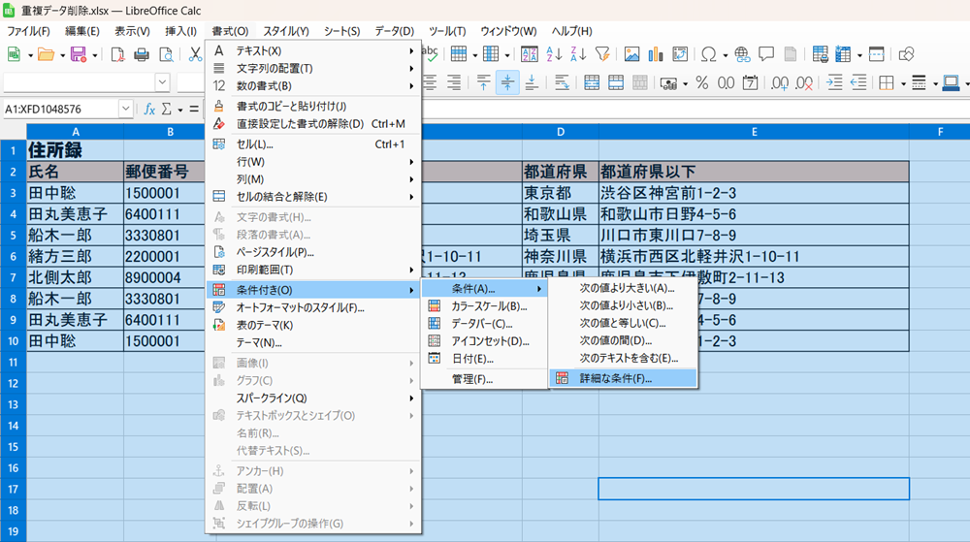Insert a chart using the chart icon
970x542 pixels.
click(x=657, y=54)
